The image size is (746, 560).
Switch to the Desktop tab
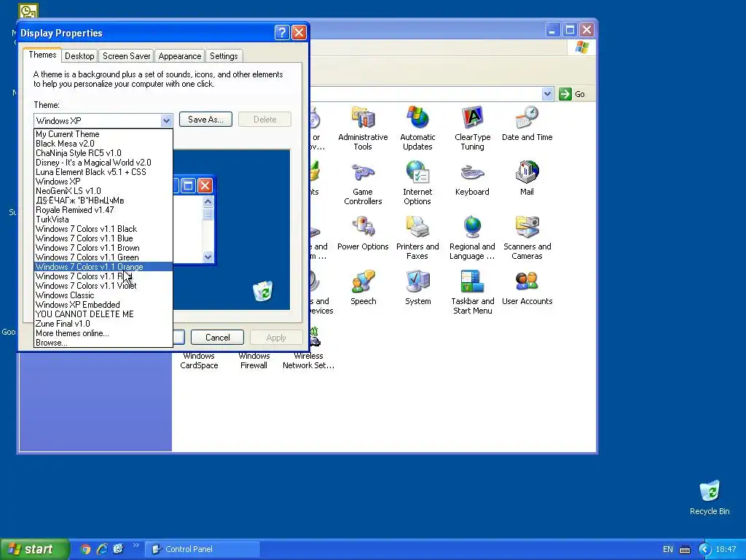point(79,56)
